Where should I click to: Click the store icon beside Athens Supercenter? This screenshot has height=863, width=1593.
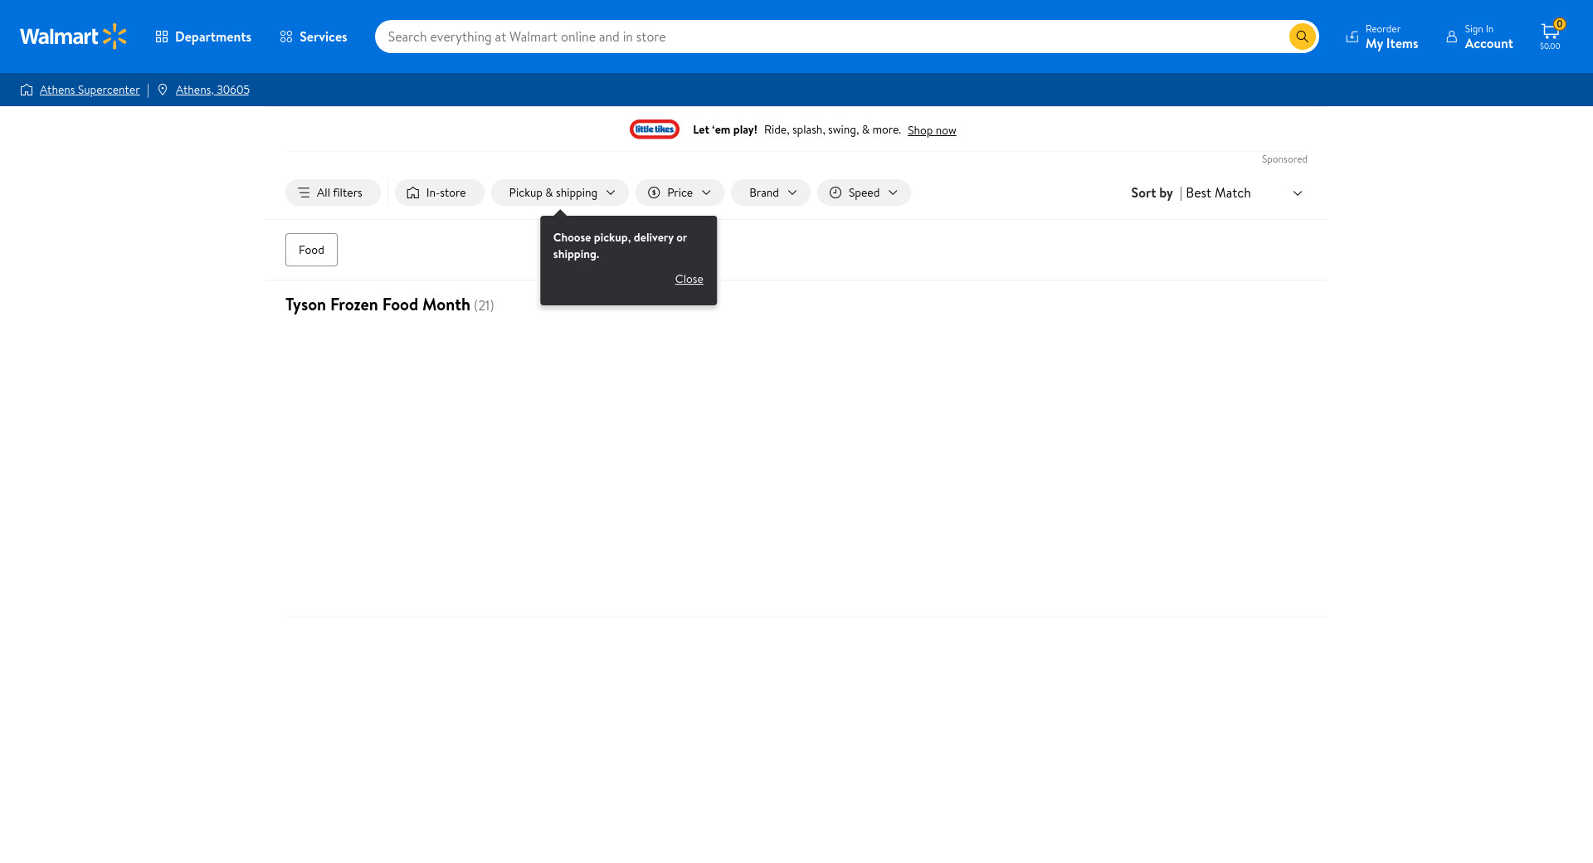pyautogui.click(x=27, y=90)
